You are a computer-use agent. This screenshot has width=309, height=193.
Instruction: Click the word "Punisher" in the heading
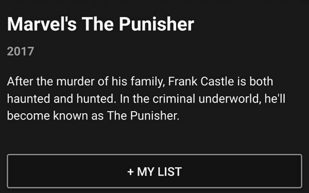tap(156, 24)
